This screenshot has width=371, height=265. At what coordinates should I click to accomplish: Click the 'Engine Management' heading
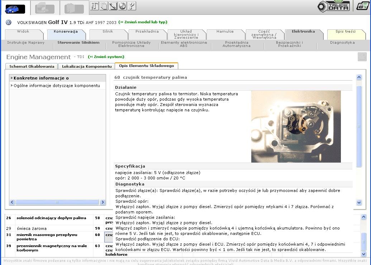pyautogui.click(x=38, y=57)
